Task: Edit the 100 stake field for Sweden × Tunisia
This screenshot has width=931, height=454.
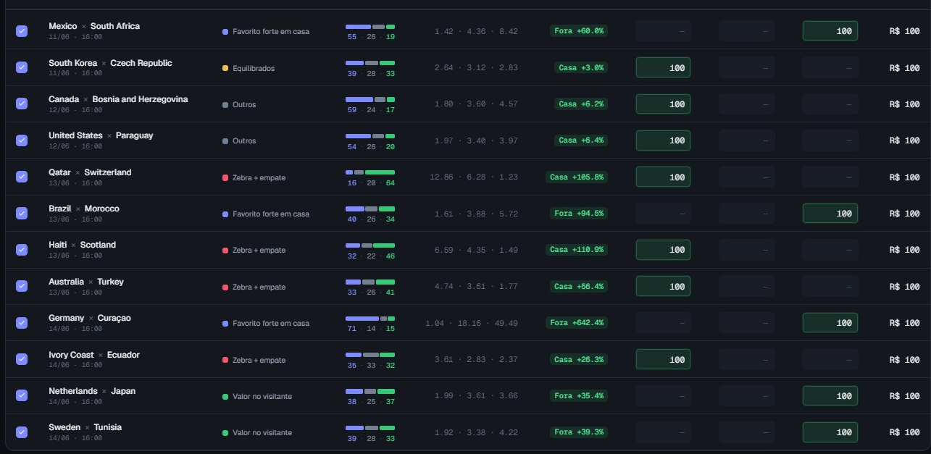Action: (830, 432)
